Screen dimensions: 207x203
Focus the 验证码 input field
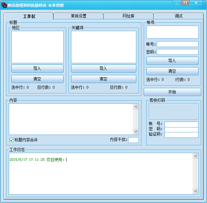point(181,135)
